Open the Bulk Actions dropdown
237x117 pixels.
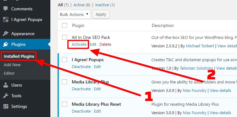click(74, 14)
